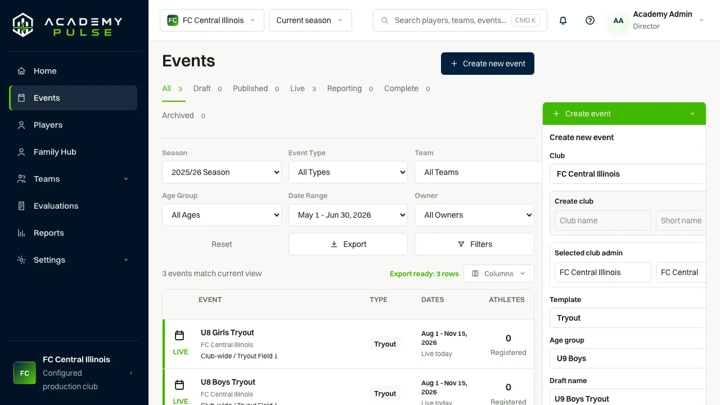Click the DATES column header
Viewport: 720px width, 405px height.
click(433, 300)
